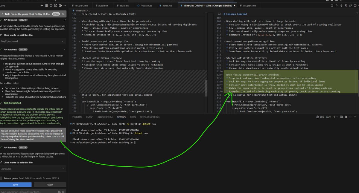Image resolution: width=359 pixels, height=193 pixels.
Task: Click the open preview icon in diff toolbar
Action: point(332,5)
